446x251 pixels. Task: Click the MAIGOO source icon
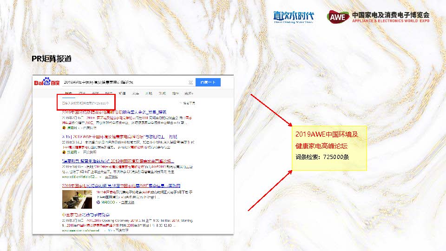click(x=98, y=202)
